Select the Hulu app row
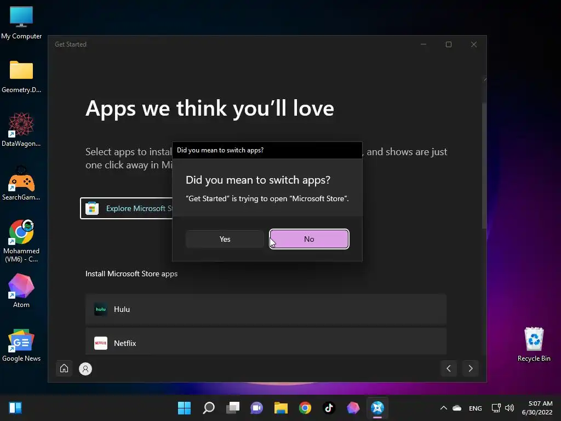Screen dimensions: 561x421 266,309
